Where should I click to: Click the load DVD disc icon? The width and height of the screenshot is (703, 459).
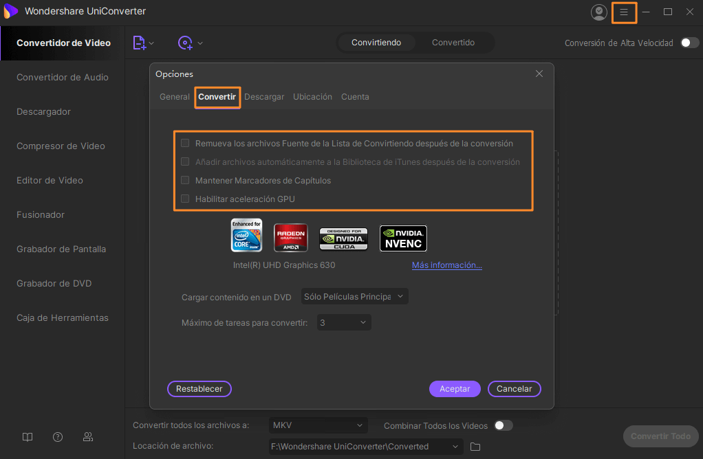click(185, 43)
